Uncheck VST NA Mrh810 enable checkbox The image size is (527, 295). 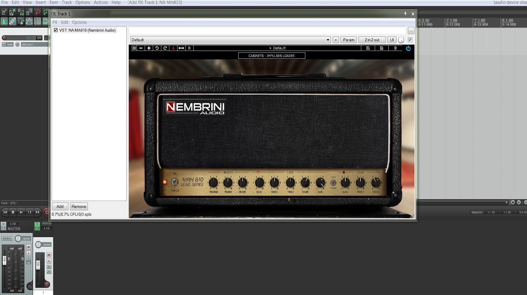click(x=56, y=30)
